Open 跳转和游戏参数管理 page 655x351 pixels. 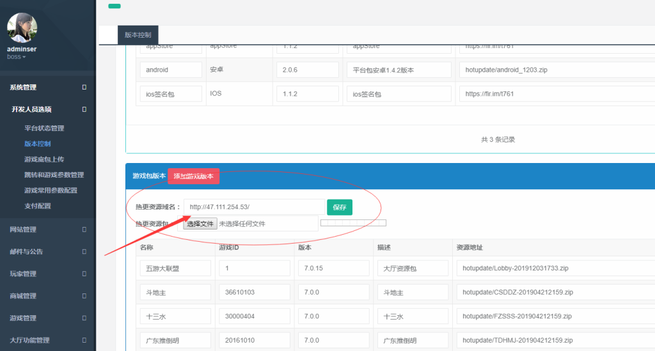[x=54, y=175]
